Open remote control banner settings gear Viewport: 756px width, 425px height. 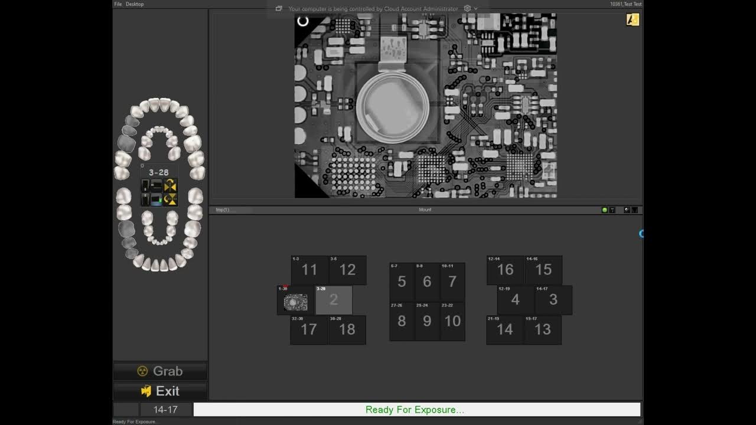click(x=467, y=9)
